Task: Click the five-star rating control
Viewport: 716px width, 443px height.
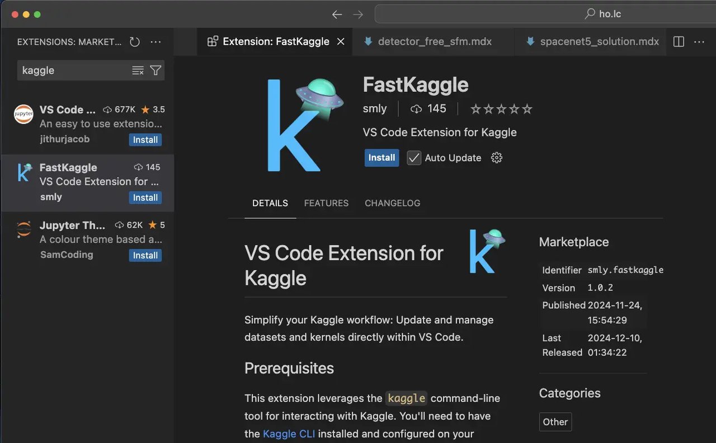Action: point(501,109)
